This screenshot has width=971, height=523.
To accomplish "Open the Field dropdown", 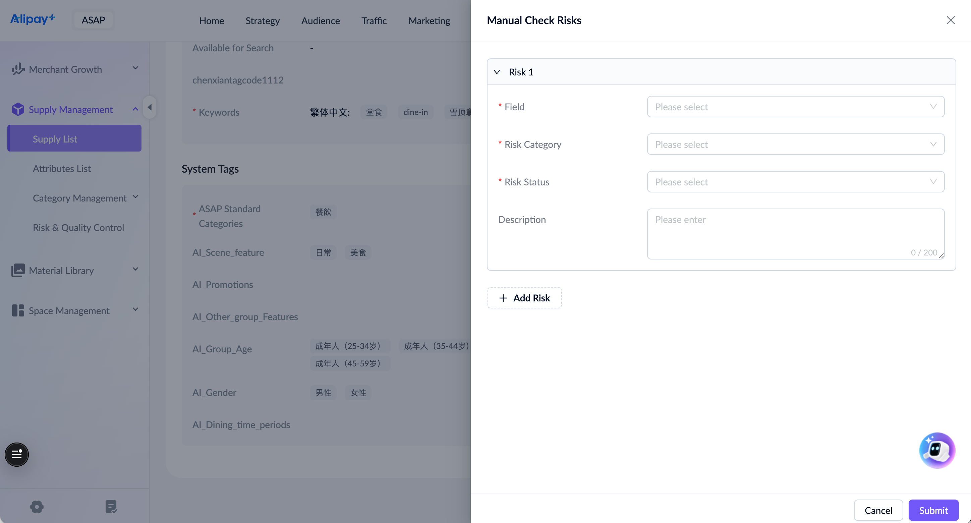I will tap(795, 107).
